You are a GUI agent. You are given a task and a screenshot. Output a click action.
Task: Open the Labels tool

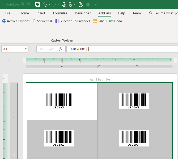[x=100, y=21]
